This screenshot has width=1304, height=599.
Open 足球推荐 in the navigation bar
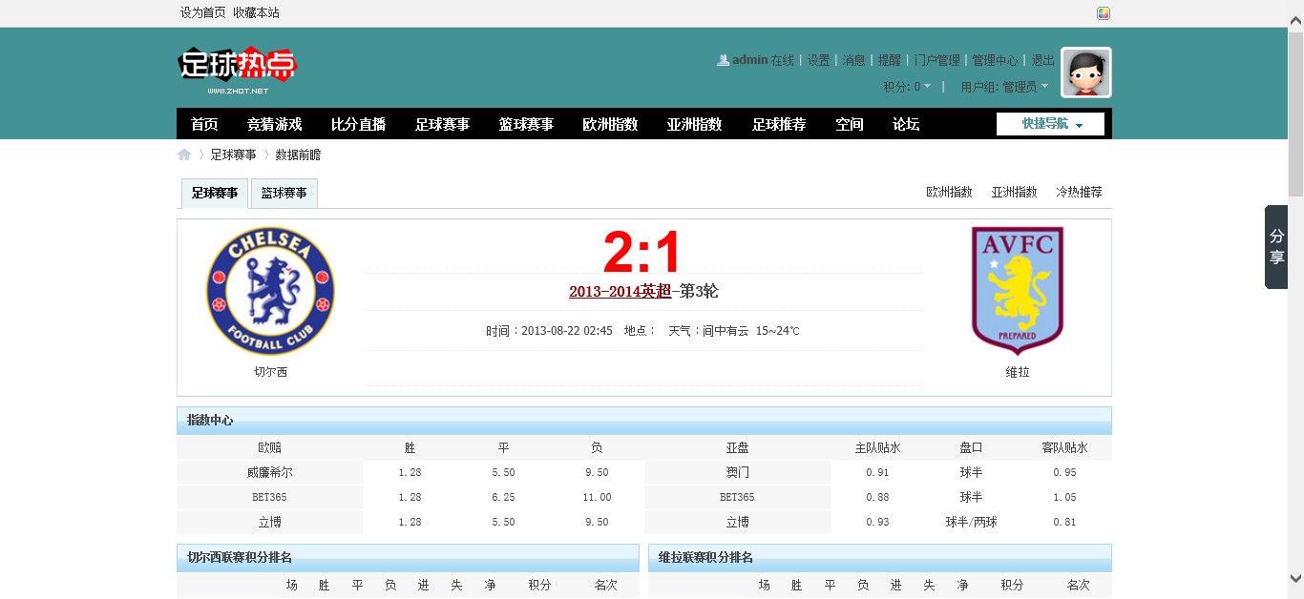pyautogui.click(x=779, y=124)
